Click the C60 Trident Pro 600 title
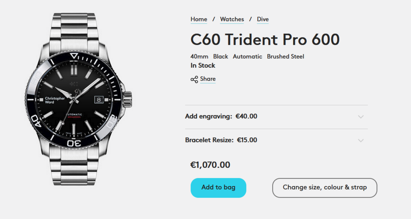 pyautogui.click(x=265, y=39)
